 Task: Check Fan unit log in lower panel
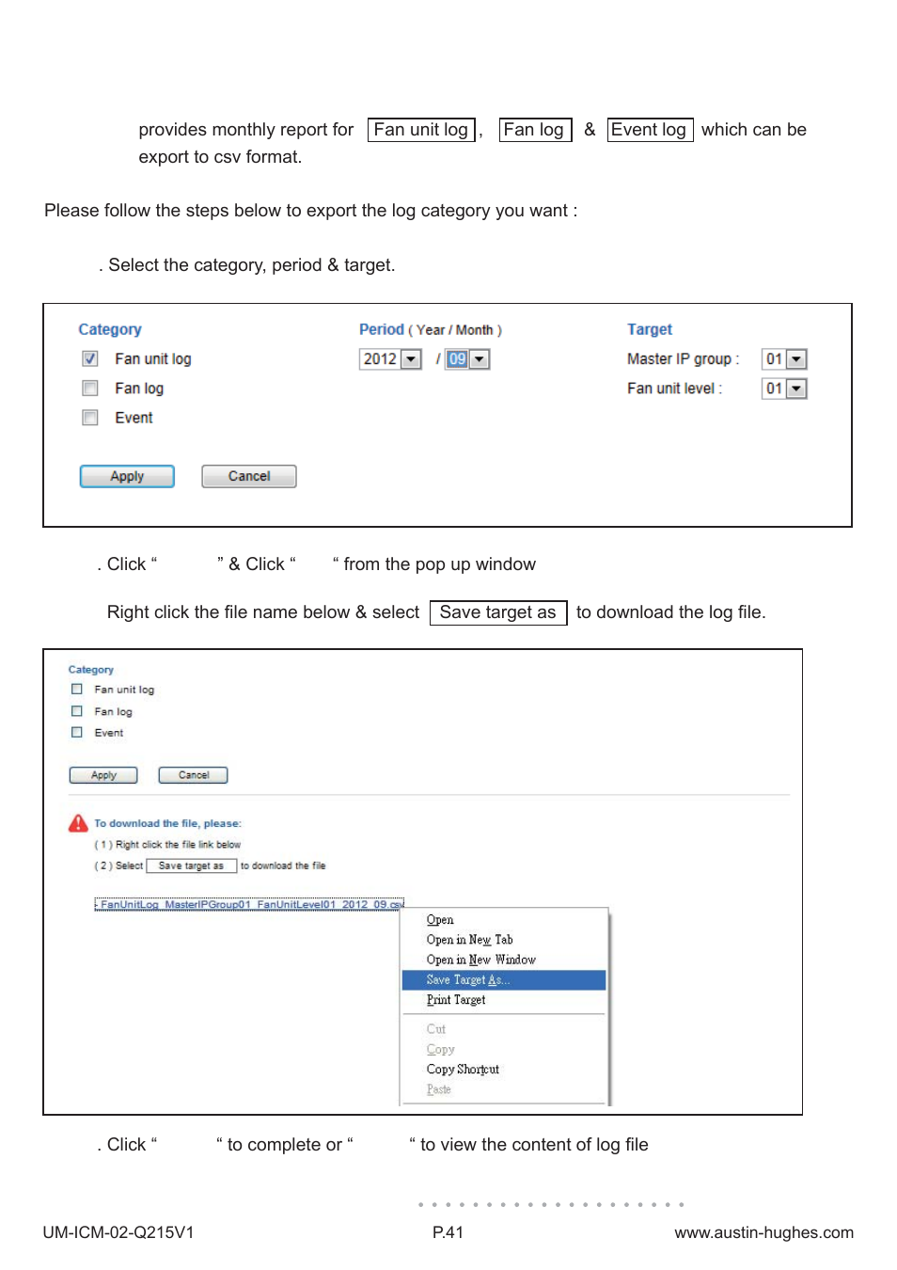(77, 689)
